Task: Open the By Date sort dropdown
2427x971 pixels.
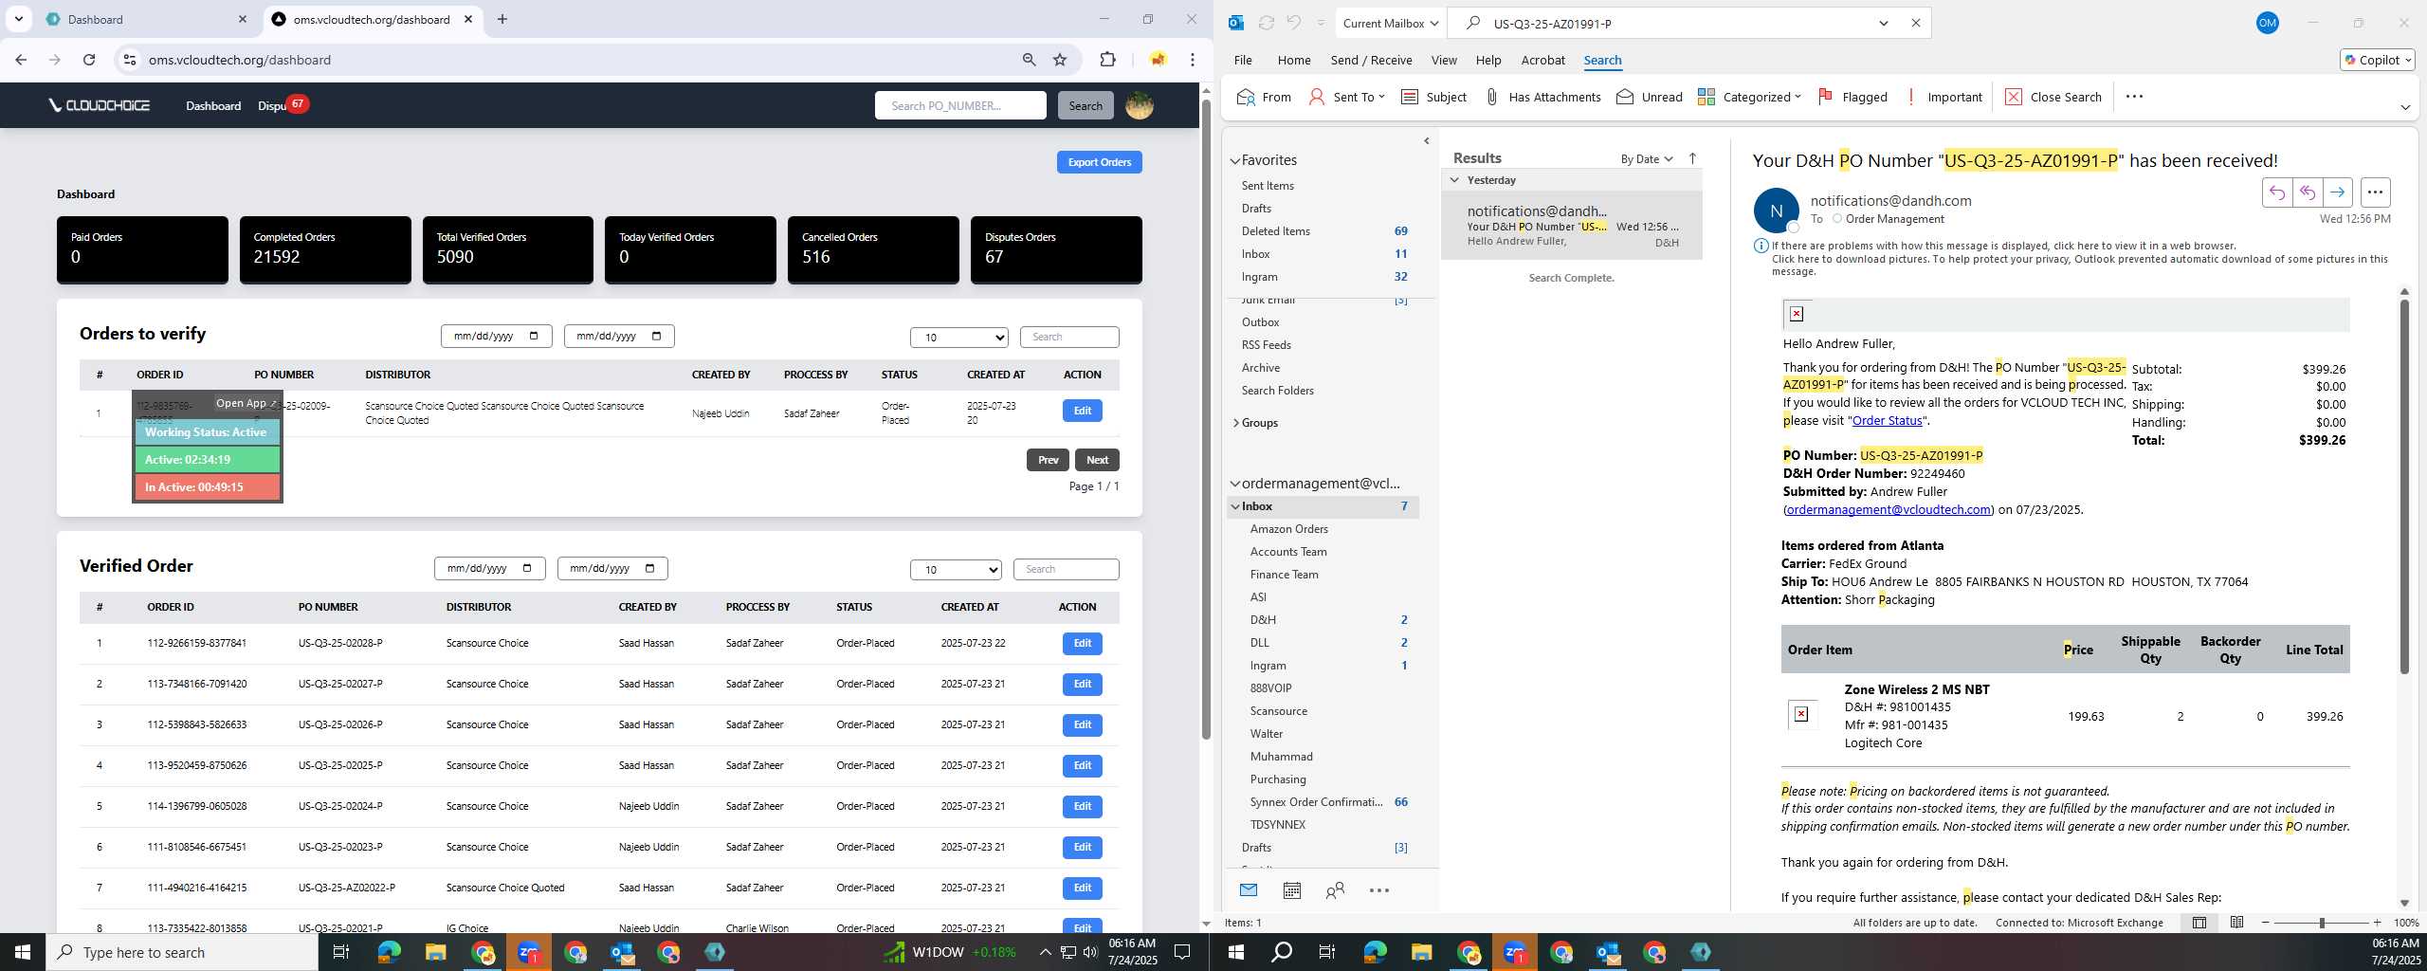Action: [x=1646, y=158]
